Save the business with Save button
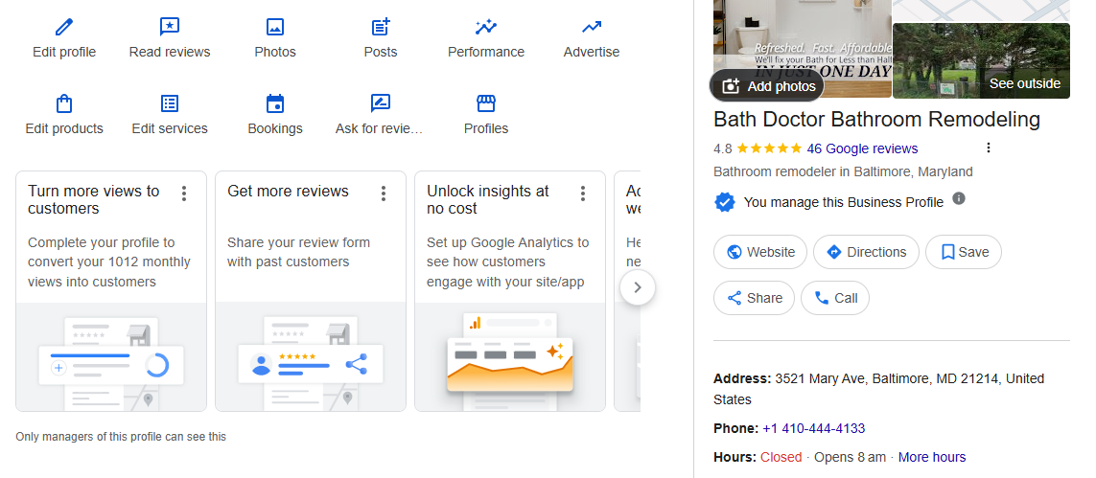The image size is (1096, 478). tap(963, 252)
